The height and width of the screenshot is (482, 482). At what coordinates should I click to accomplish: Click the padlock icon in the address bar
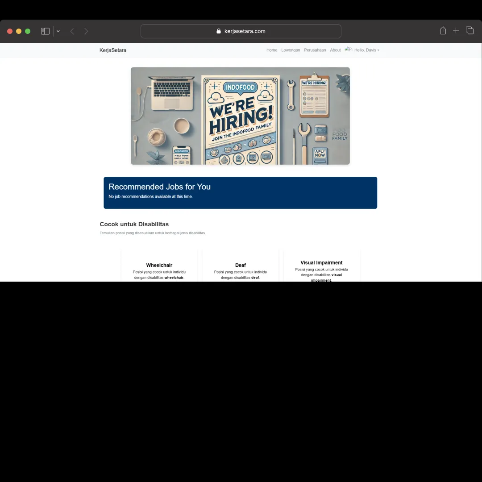219,31
